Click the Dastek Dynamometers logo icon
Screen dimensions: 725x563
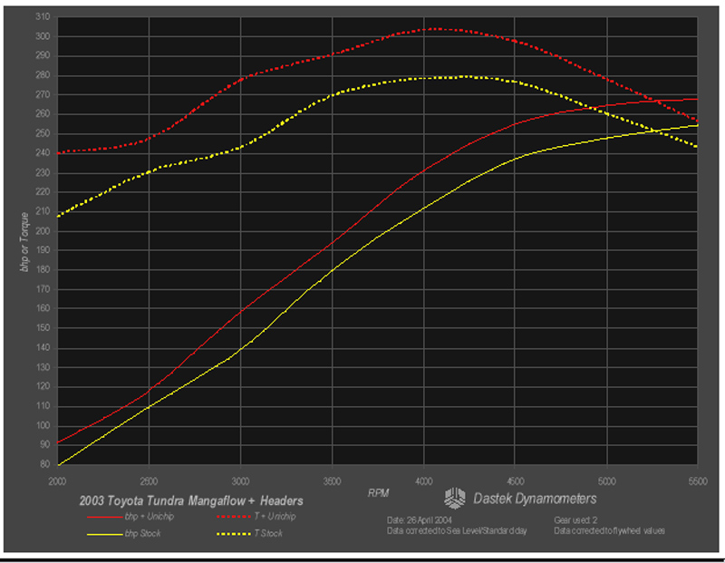point(455,499)
